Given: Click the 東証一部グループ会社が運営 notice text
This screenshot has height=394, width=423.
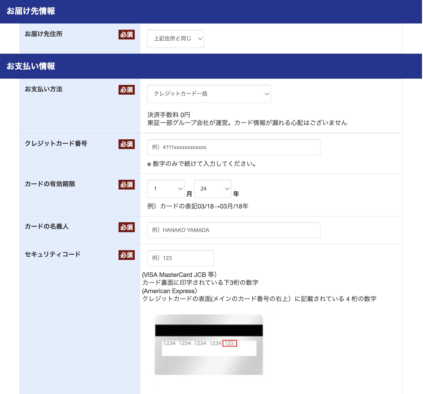Looking at the screenshot, I should 247,123.
